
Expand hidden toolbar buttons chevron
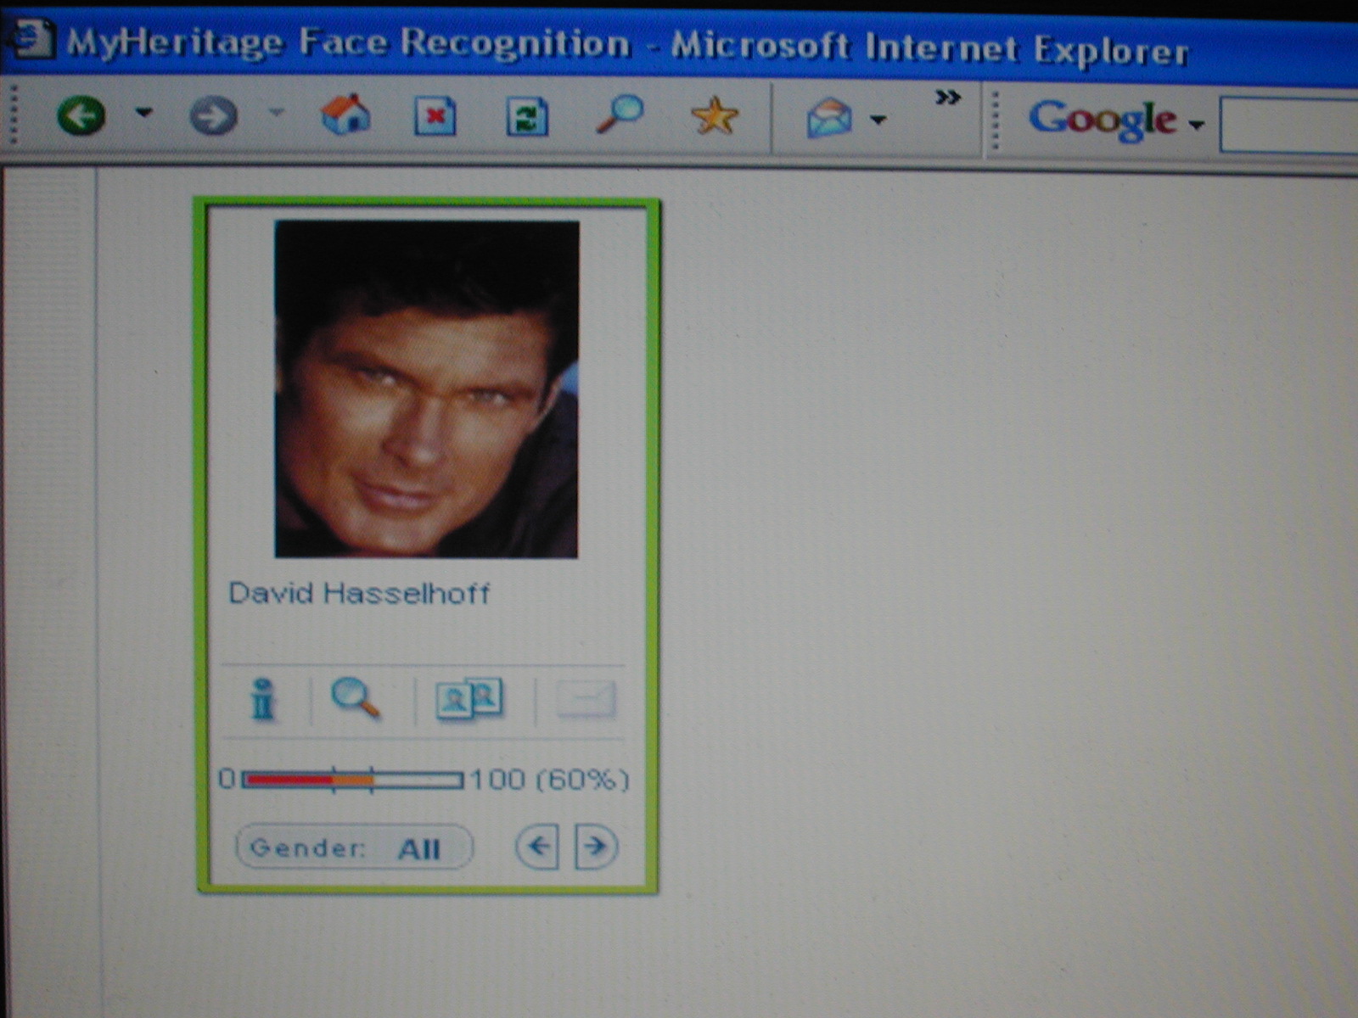pos(948,98)
